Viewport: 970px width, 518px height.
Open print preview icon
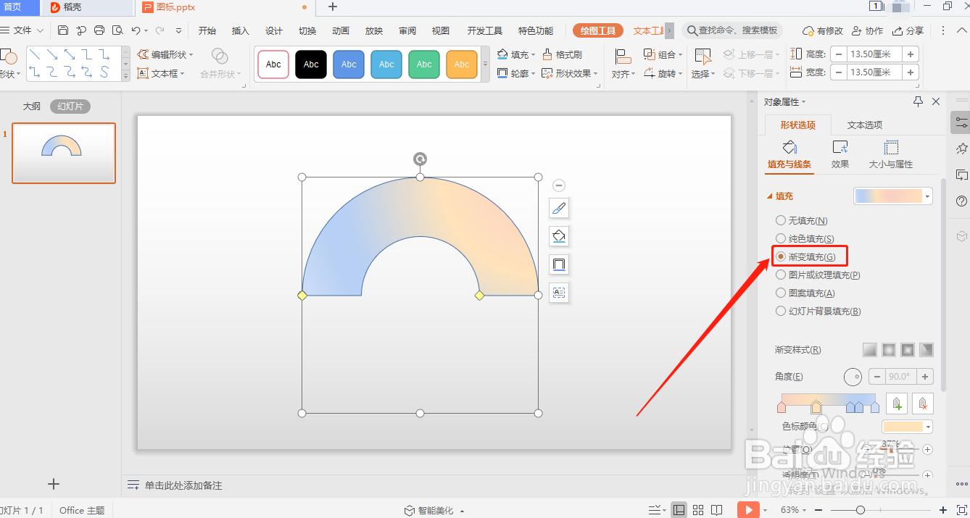117,30
